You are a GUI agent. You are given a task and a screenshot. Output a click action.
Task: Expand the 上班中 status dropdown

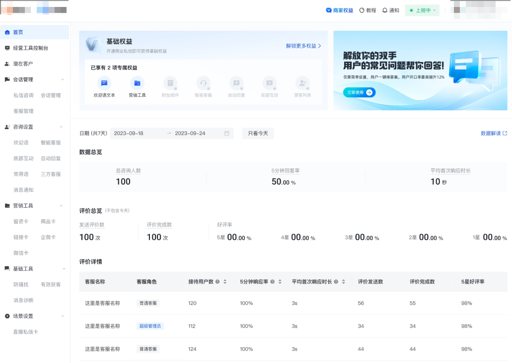[x=422, y=10]
